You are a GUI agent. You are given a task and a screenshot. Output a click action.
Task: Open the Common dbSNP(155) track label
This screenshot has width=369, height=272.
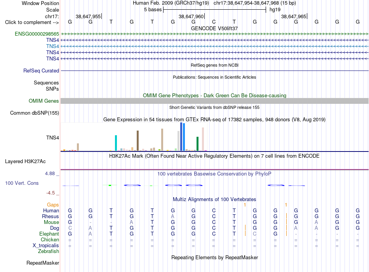coord(35,113)
